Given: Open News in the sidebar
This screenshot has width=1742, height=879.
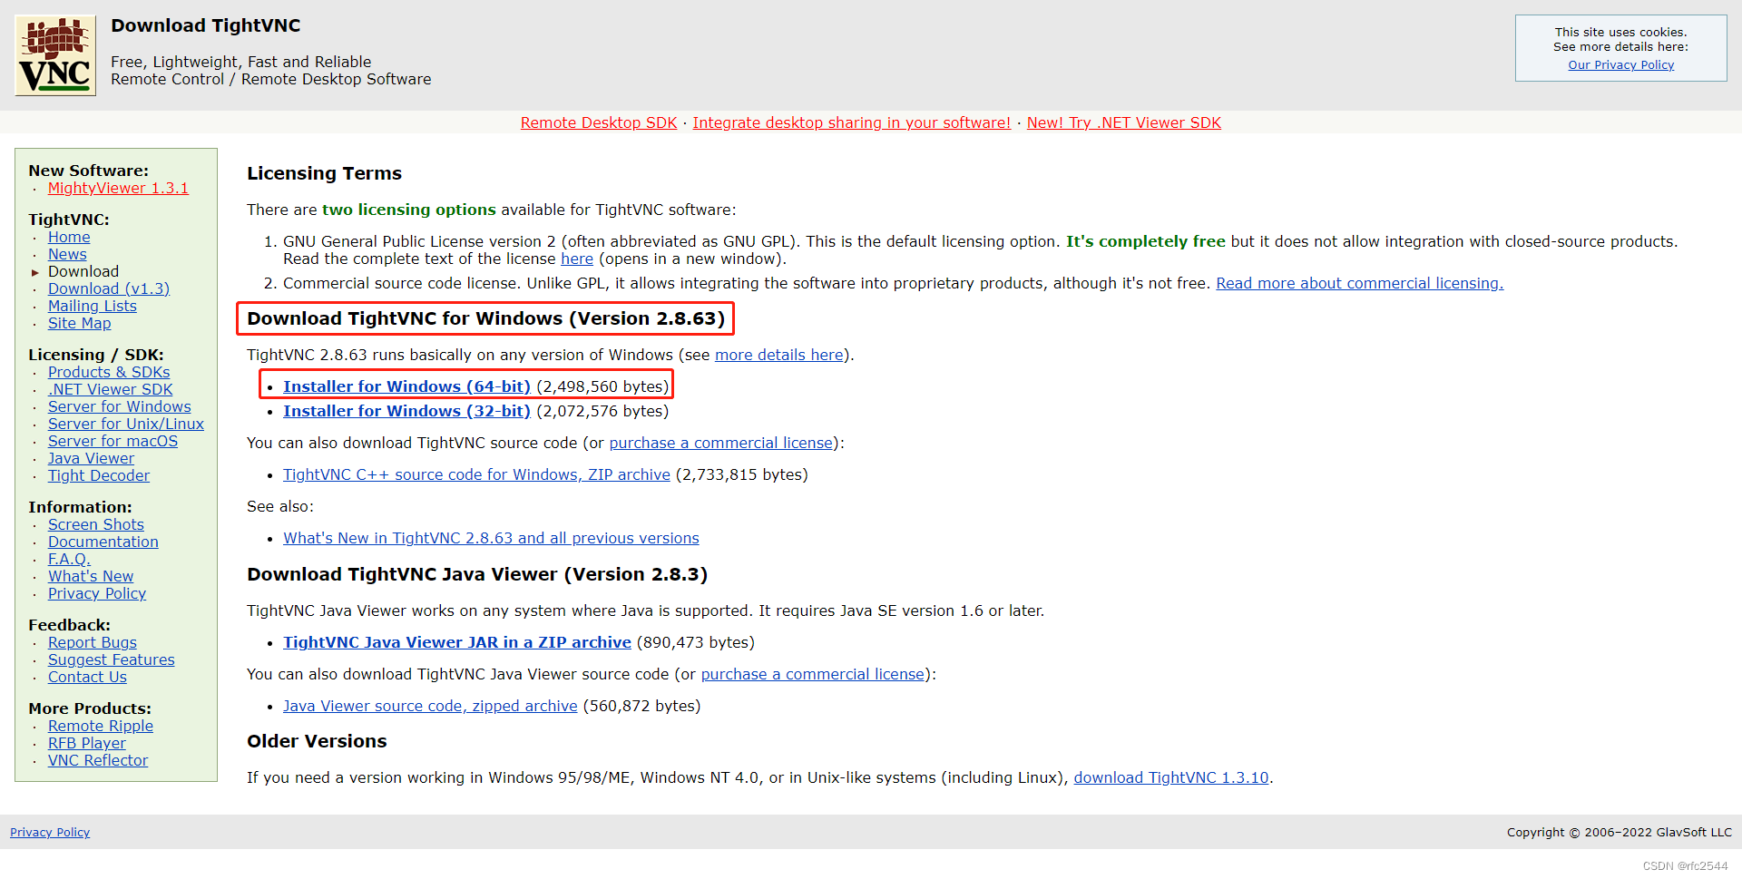Looking at the screenshot, I should 67,254.
